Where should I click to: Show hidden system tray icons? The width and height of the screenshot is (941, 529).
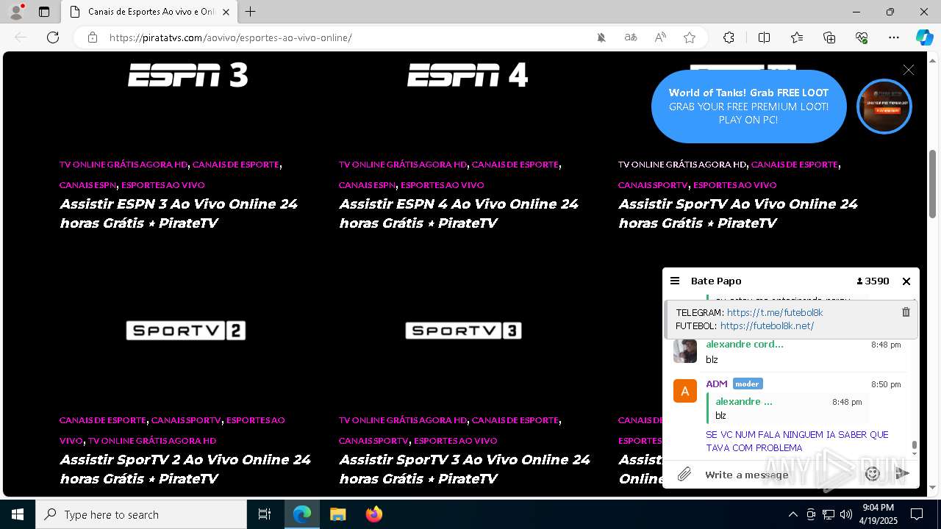coord(792,514)
